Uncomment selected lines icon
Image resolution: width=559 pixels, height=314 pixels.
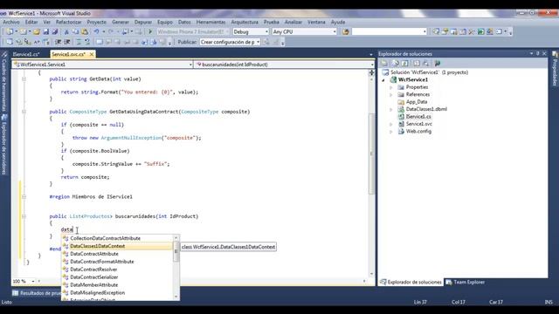tap(87, 42)
